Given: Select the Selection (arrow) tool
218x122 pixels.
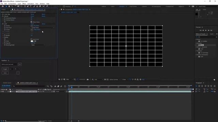Looking at the screenshot, I should [6, 6].
